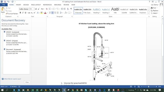Viewport: 164px width, 92px height.
Task: Click the superscript icon
Action: point(34,13)
